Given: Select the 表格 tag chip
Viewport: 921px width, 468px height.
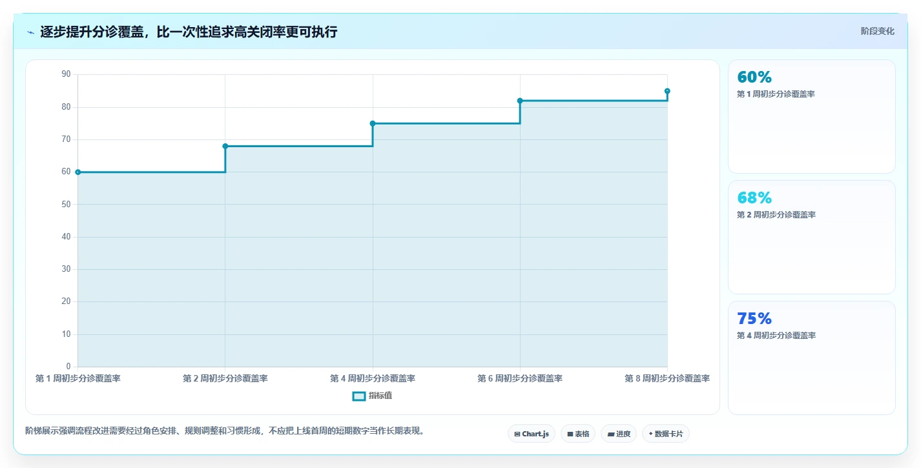Looking at the screenshot, I should pyautogui.click(x=578, y=434).
